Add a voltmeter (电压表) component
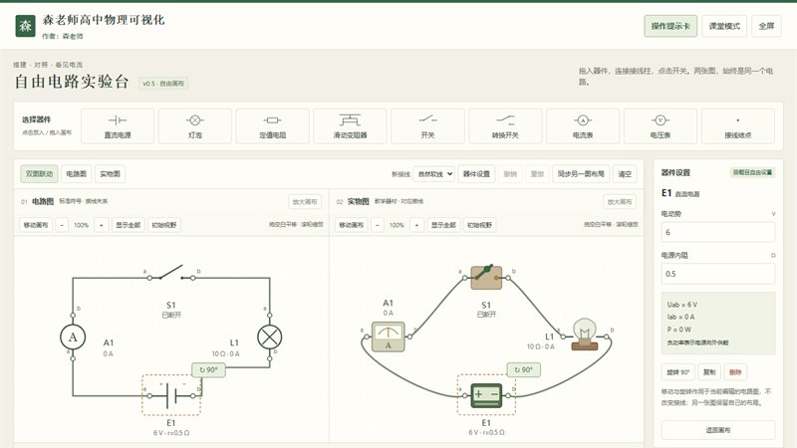The height and width of the screenshot is (448, 797). [x=661, y=126]
